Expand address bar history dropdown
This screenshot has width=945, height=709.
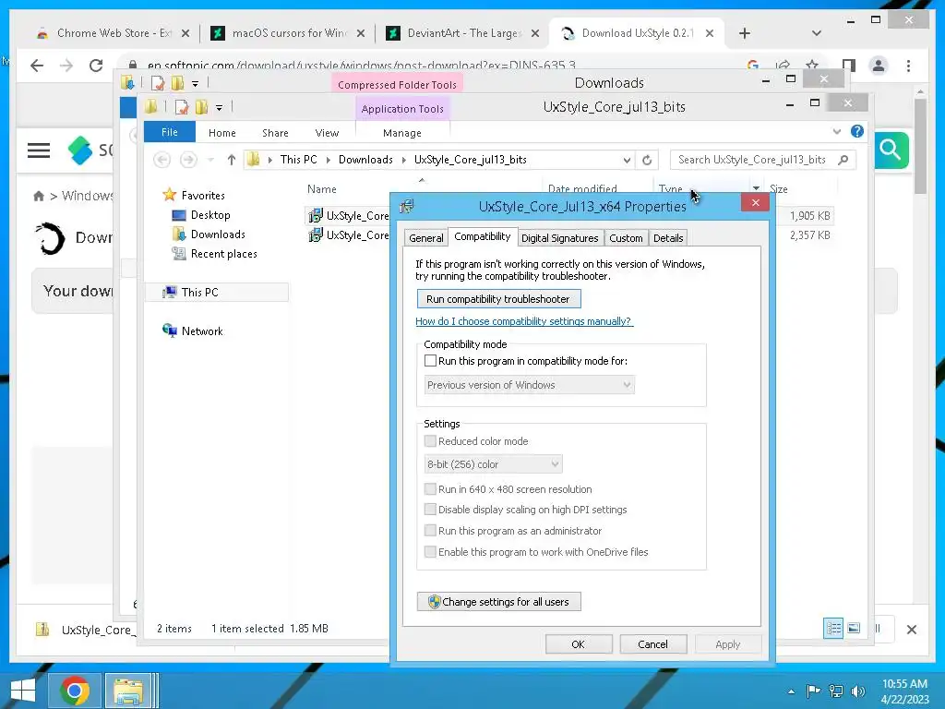tap(627, 160)
